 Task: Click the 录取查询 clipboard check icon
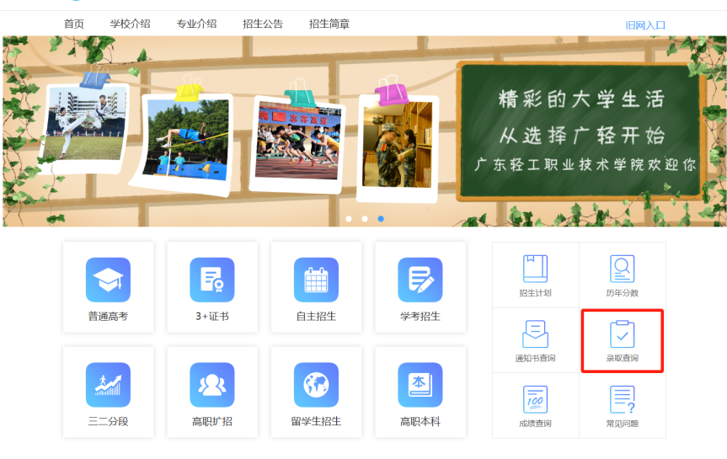coord(623,334)
